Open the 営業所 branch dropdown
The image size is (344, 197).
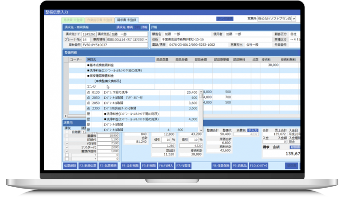(292, 19)
